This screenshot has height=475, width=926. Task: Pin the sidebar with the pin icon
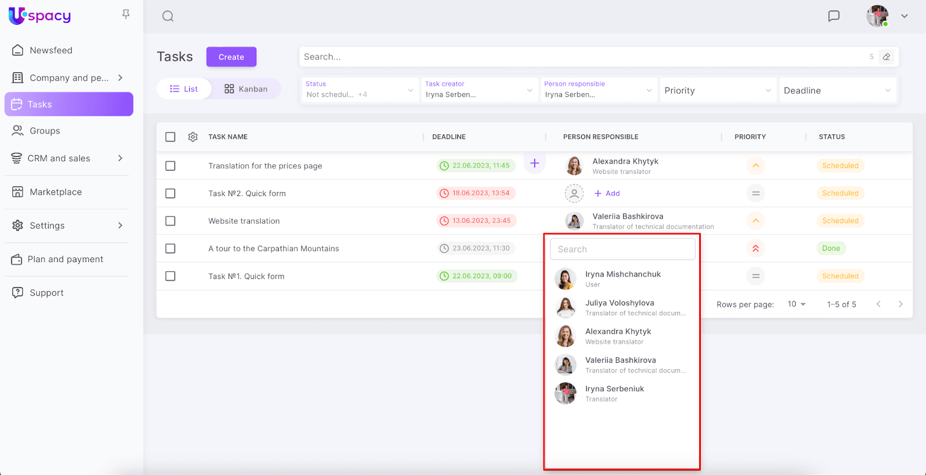[x=126, y=14]
